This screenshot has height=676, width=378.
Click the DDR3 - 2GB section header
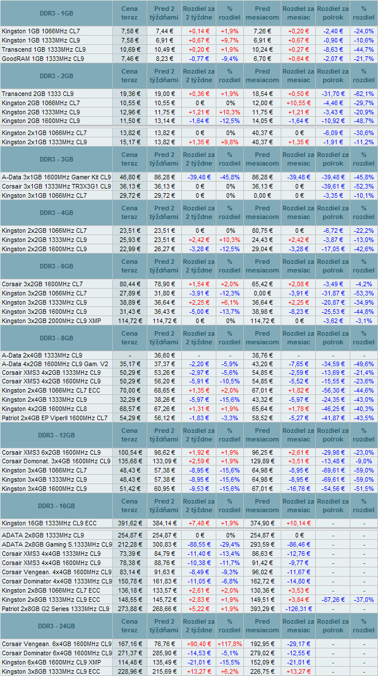click(56, 75)
